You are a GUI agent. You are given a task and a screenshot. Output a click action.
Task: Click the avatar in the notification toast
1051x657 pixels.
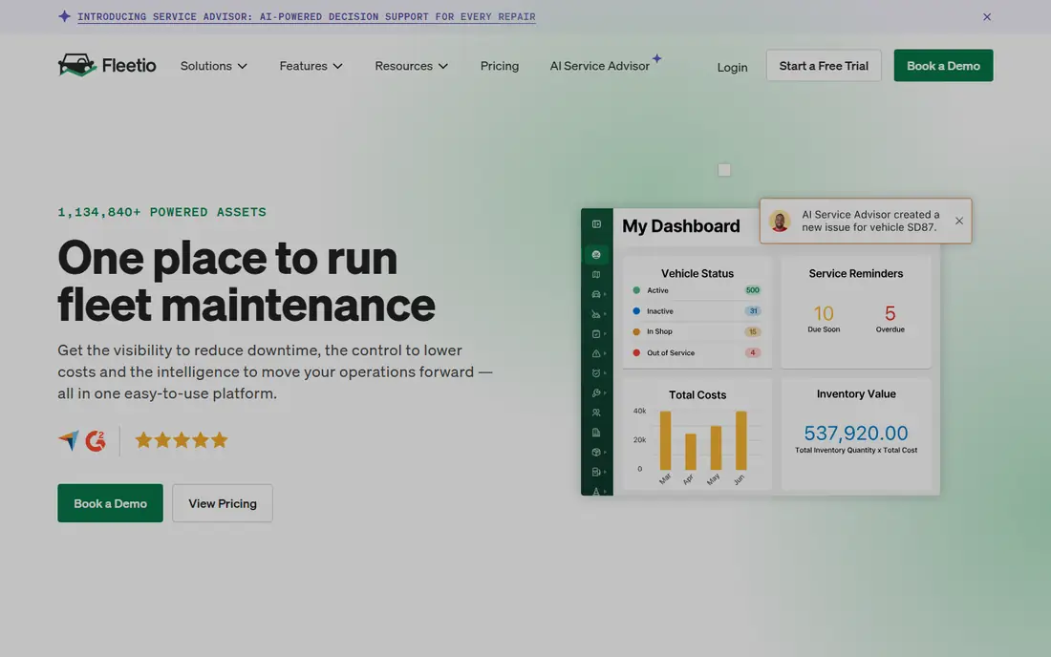click(x=780, y=221)
